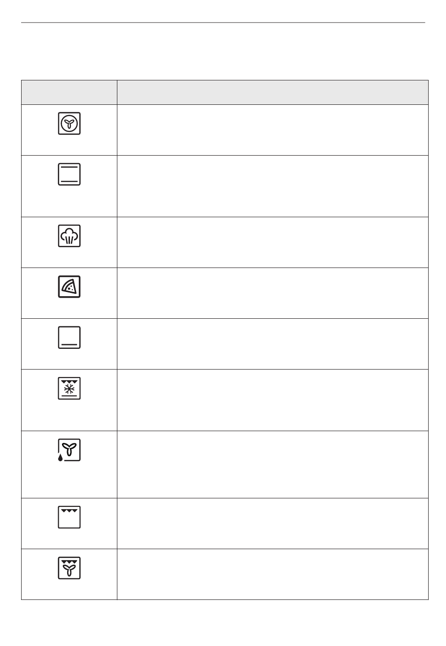Select description cell next to grill icon
The height and width of the screenshot is (646, 446).
coord(272,523)
